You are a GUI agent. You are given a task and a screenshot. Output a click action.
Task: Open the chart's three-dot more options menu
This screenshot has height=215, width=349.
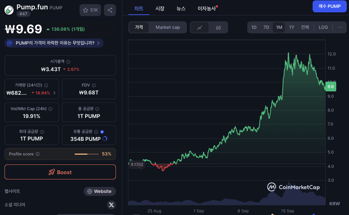pos(340,27)
